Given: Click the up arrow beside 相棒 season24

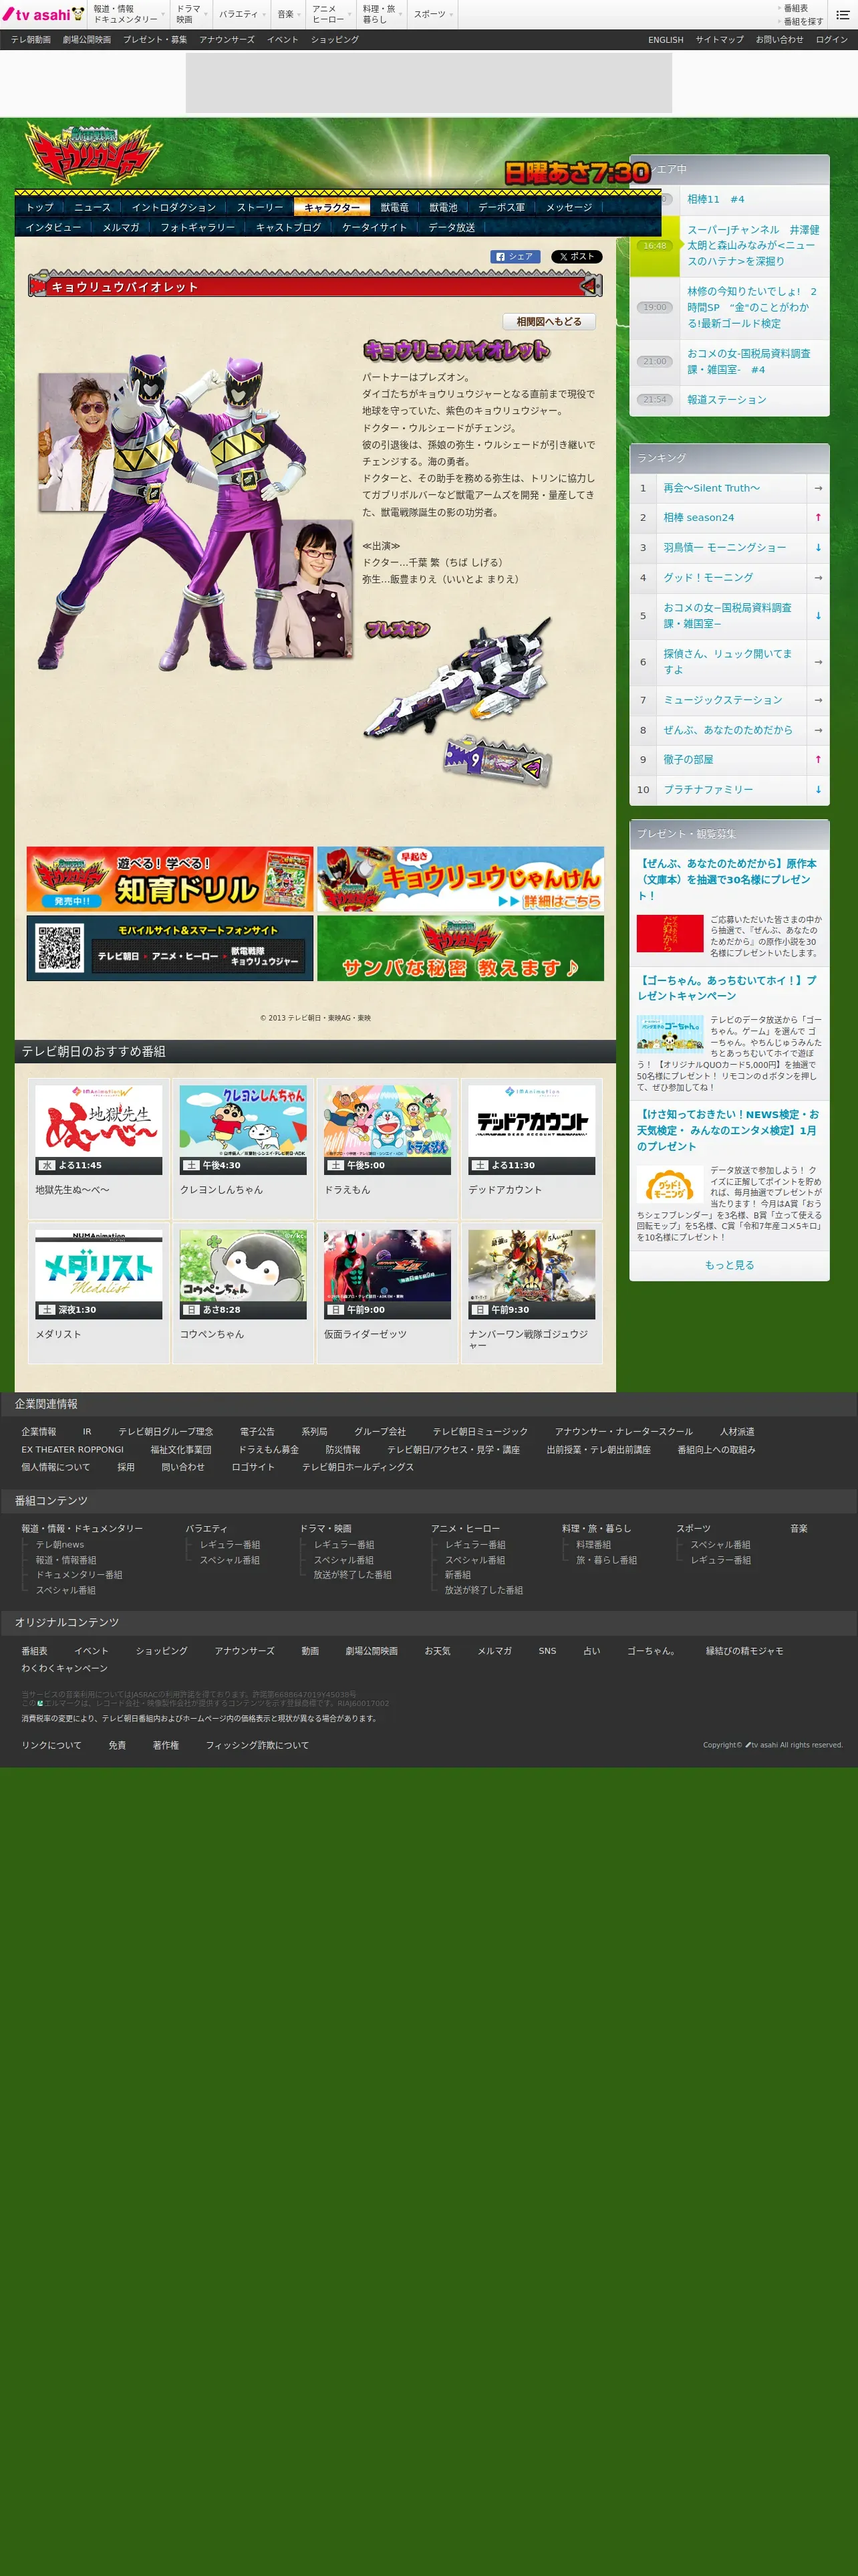Looking at the screenshot, I should (818, 518).
